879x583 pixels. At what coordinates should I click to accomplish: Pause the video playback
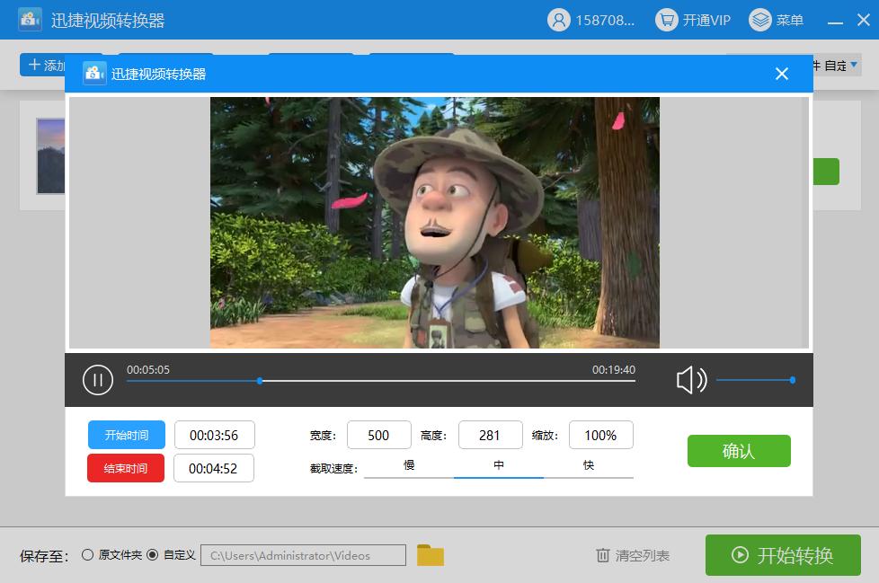[x=98, y=380]
